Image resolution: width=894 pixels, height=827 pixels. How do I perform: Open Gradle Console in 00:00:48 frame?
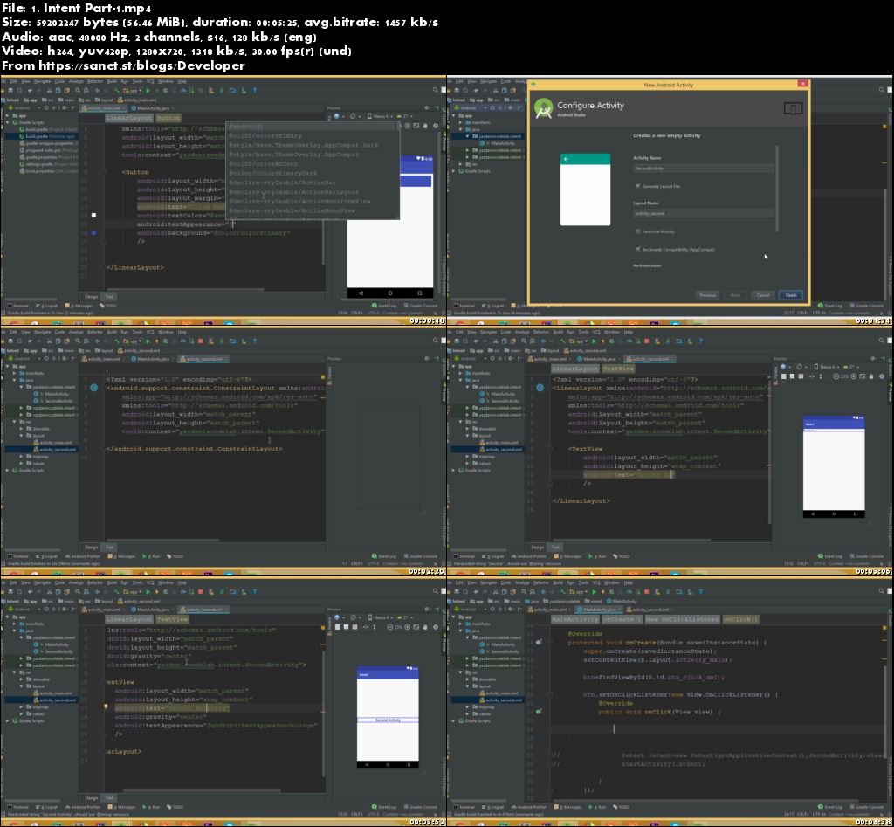[421, 306]
